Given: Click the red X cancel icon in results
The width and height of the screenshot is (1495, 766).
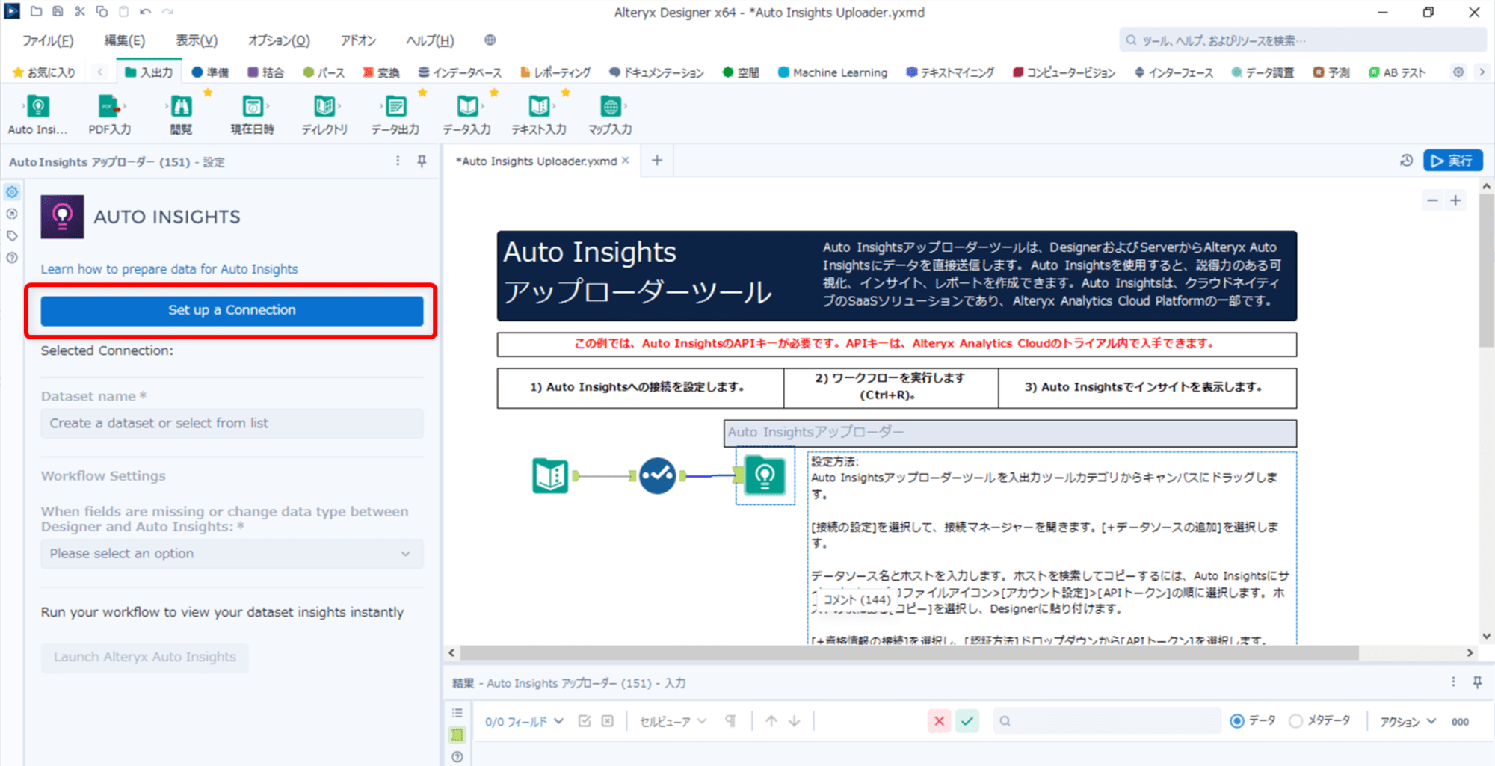Looking at the screenshot, I should coord(939,721).
